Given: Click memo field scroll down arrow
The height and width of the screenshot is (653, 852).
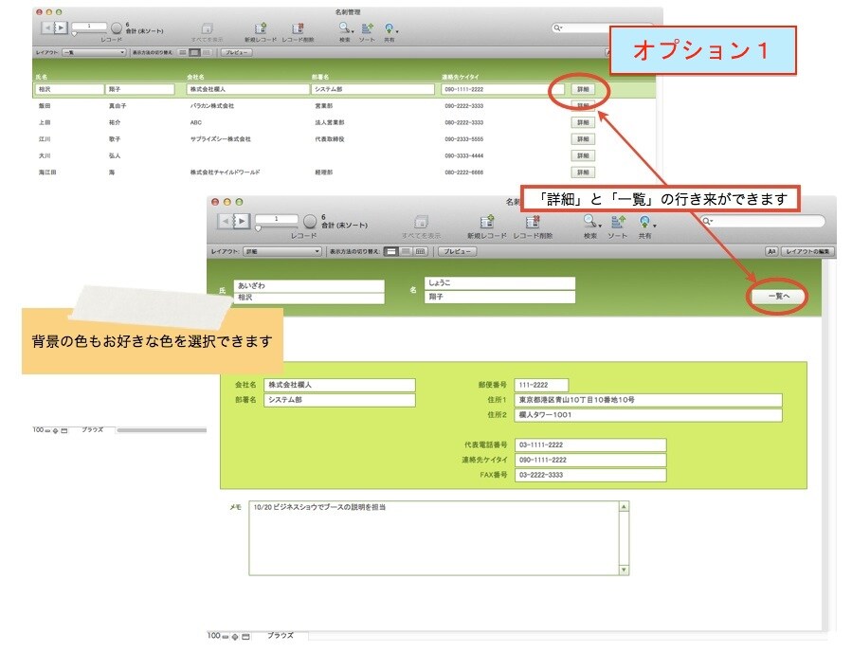Looking at the screenshot, I should tap(624, 570).
